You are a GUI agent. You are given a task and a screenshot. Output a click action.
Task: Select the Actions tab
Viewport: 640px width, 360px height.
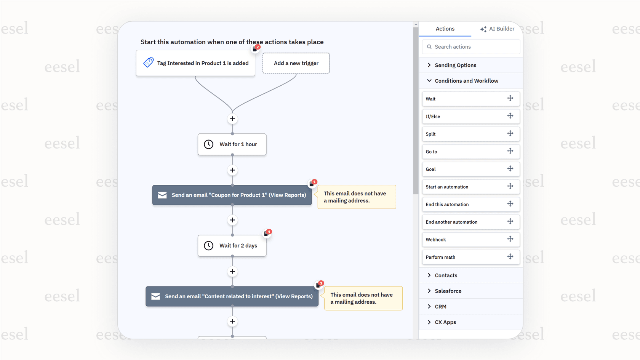point(445,29)
